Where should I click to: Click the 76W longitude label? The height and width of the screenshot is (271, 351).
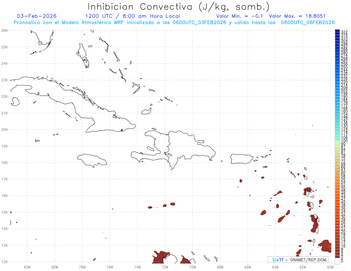(110, 267)
